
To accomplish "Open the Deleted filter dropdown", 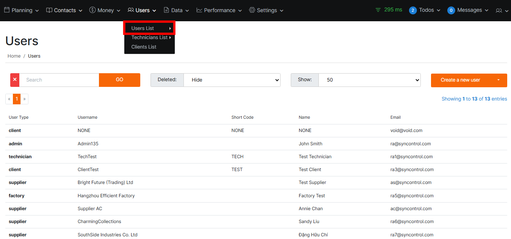I will (x=232, y=80).
